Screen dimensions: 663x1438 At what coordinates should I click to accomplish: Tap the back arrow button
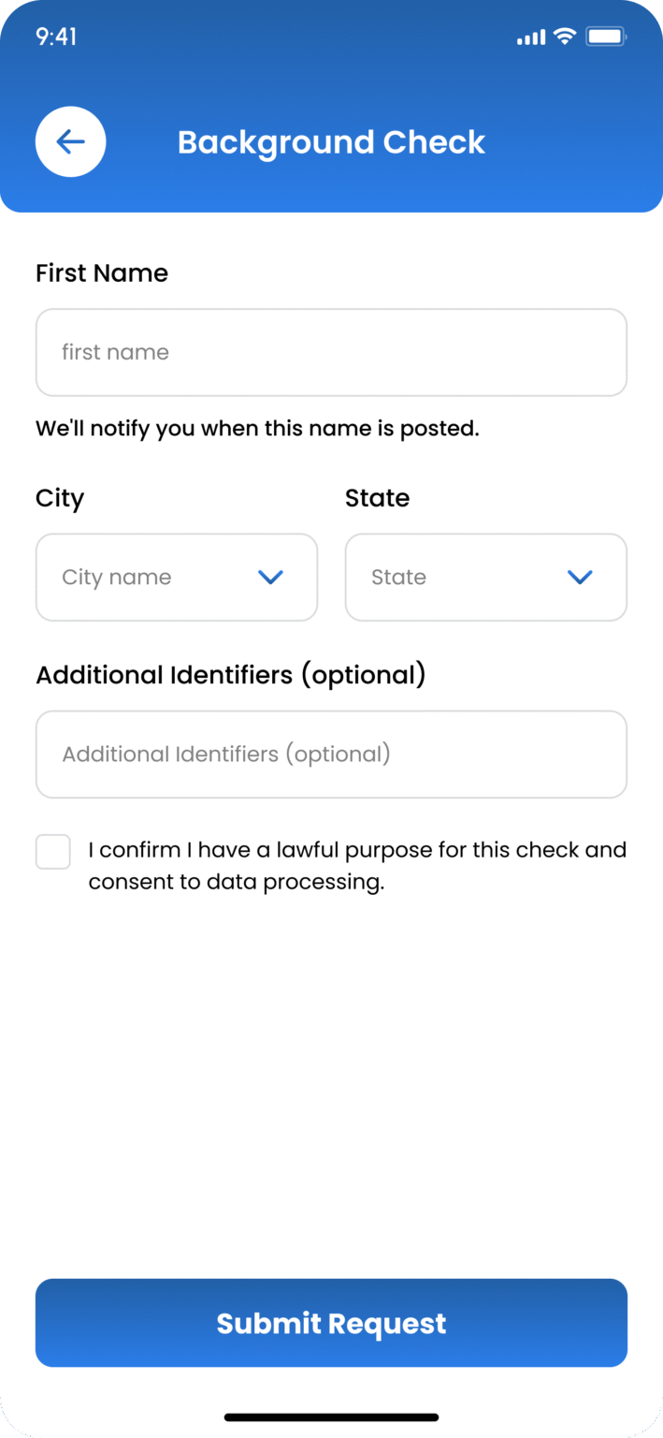70,141
